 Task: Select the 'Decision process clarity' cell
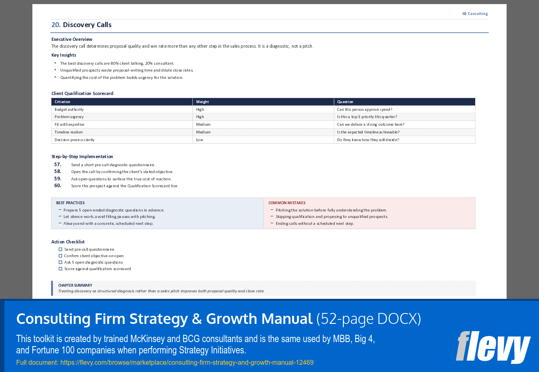tap(122, 140)
